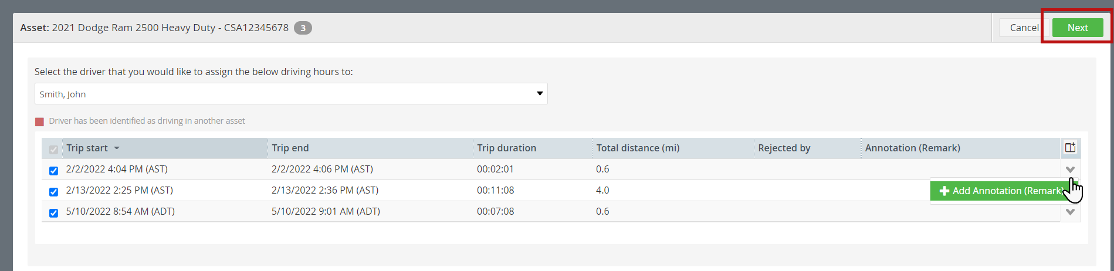
Task: Click the red legend square for driver in another asset
Action: click(x=39, y=121)
